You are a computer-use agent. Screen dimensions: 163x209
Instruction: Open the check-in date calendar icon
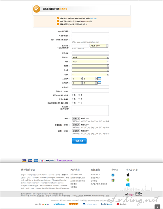[x=100, y=78]
